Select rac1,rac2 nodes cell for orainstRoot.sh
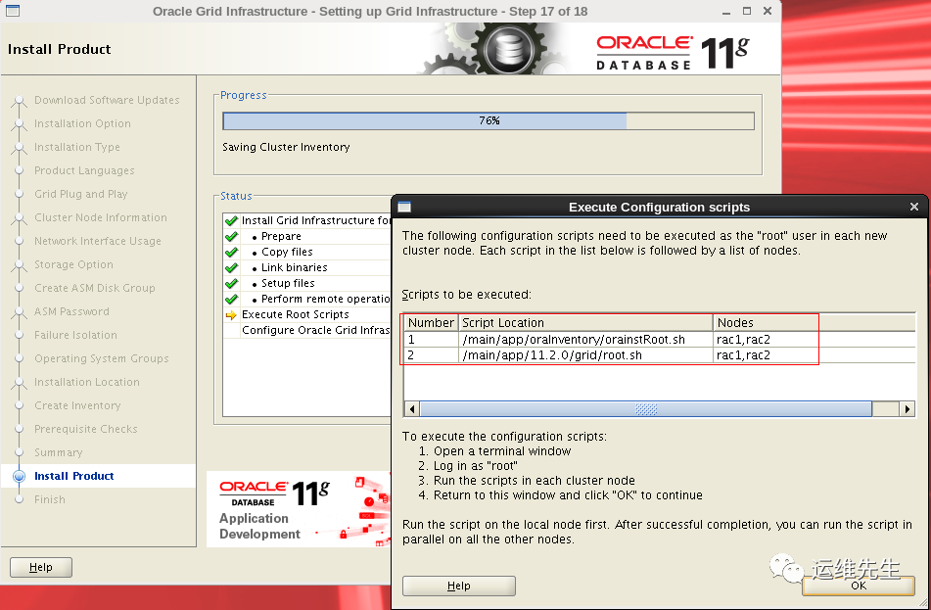The height and width of the screenshot is (610, 931). pos(766,339)
